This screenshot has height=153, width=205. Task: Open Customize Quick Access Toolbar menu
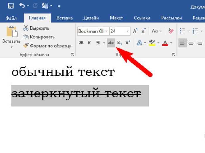coord(59,6)
